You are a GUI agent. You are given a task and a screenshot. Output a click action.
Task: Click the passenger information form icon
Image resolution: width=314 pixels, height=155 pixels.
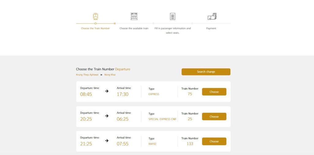[x=173, y=16]
